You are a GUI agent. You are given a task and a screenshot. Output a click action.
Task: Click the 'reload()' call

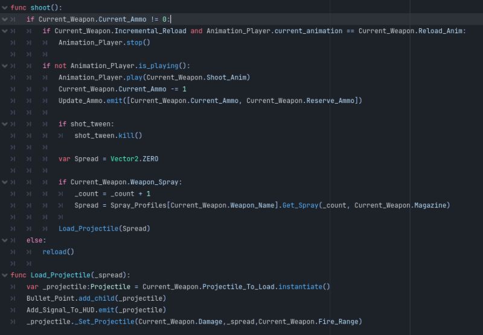[x=59, y=252]
